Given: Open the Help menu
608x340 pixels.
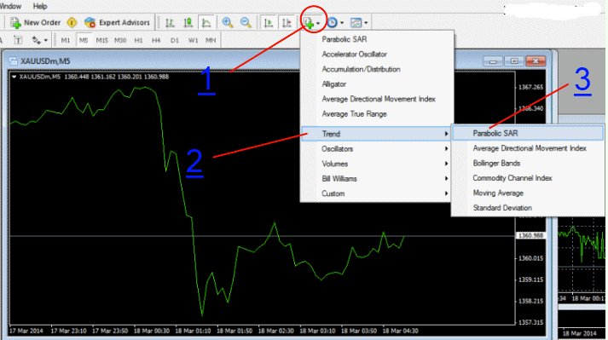Looking at the screenshot, I should pyautogui.click(x=40, y=6).
